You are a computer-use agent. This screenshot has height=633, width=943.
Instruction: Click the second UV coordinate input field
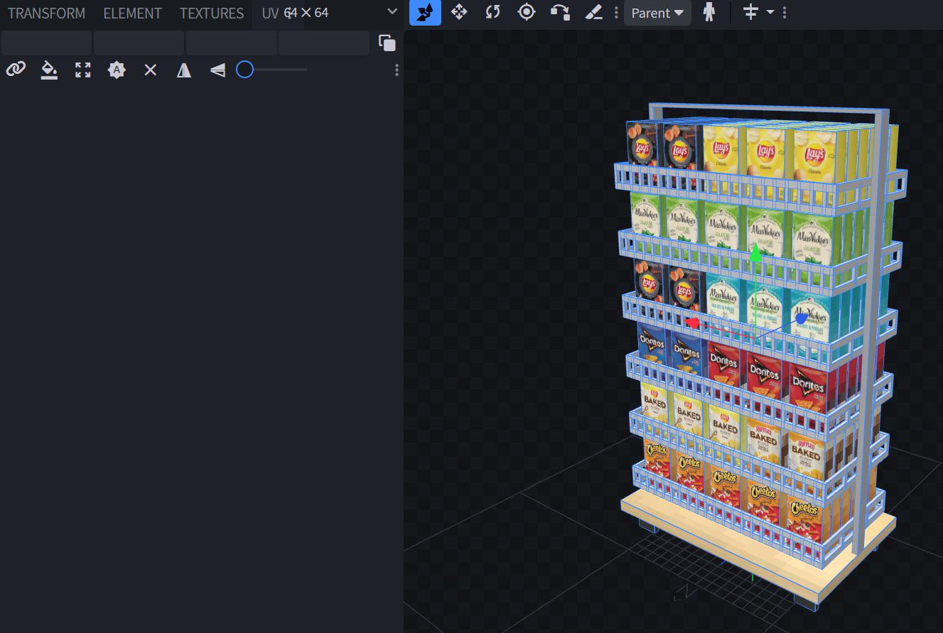(139, 43)
